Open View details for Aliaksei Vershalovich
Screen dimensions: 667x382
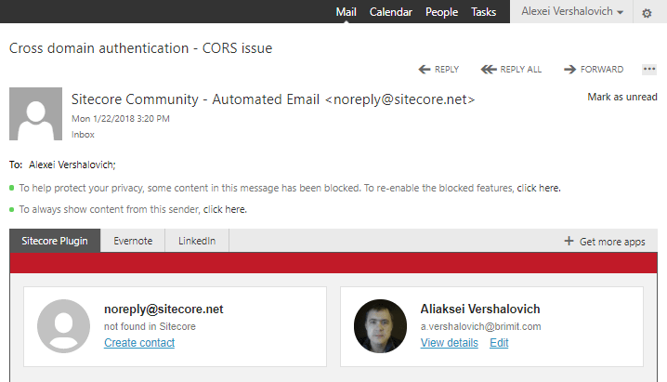pyautogui.click(x=450, y=342)
